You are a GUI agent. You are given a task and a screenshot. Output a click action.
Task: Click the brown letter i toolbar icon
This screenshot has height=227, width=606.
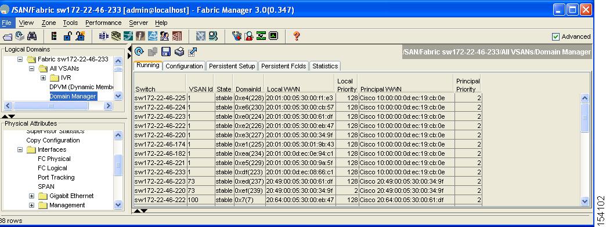click(x=140, y=36)
